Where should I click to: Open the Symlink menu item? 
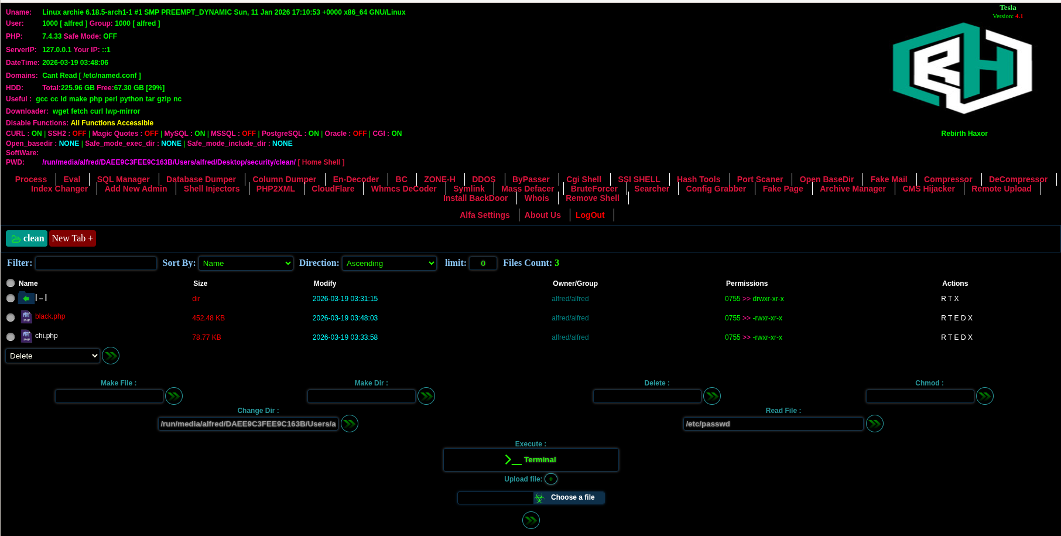click(x=469, y=189)
